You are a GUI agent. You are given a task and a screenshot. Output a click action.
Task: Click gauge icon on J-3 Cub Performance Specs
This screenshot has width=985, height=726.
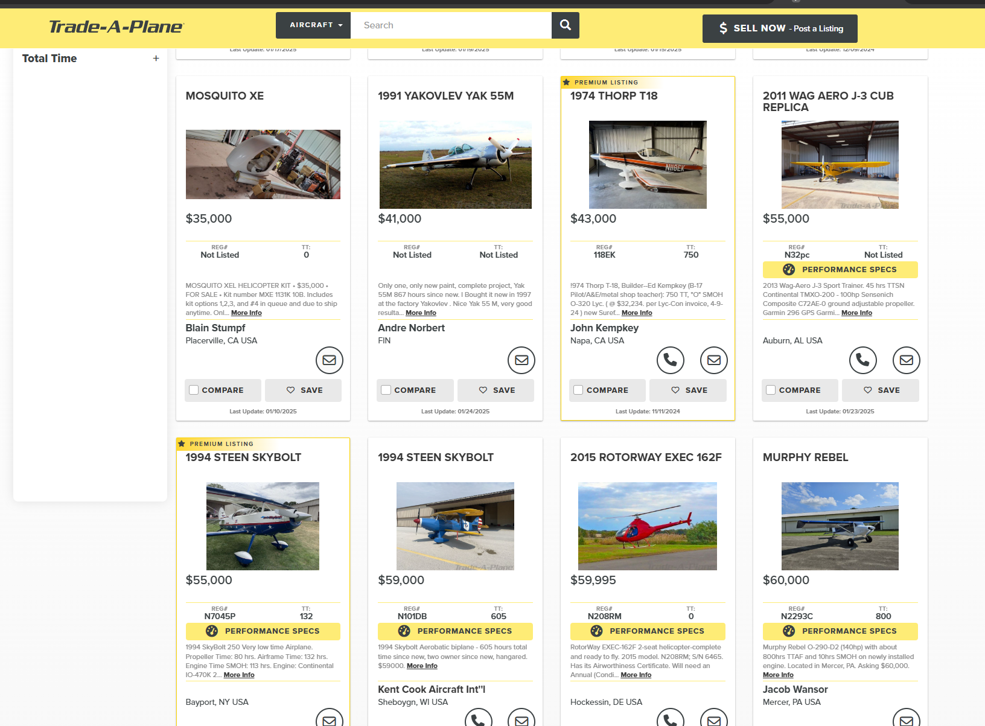(789, 270)
